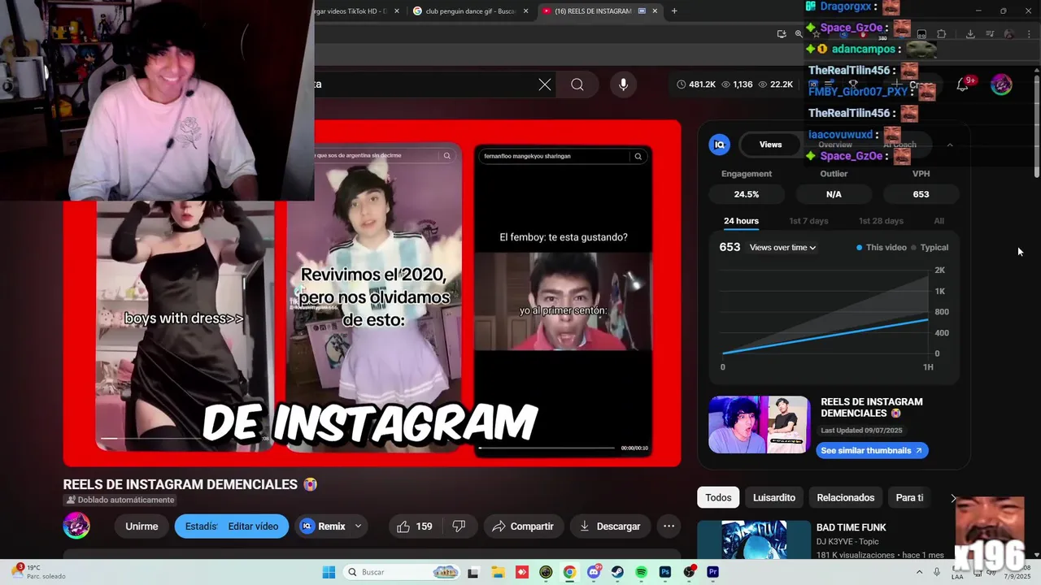Screen dimensions: 1041x585
Task: Open Chrome downloads icon in toolbar
Action: click(970, 33)
